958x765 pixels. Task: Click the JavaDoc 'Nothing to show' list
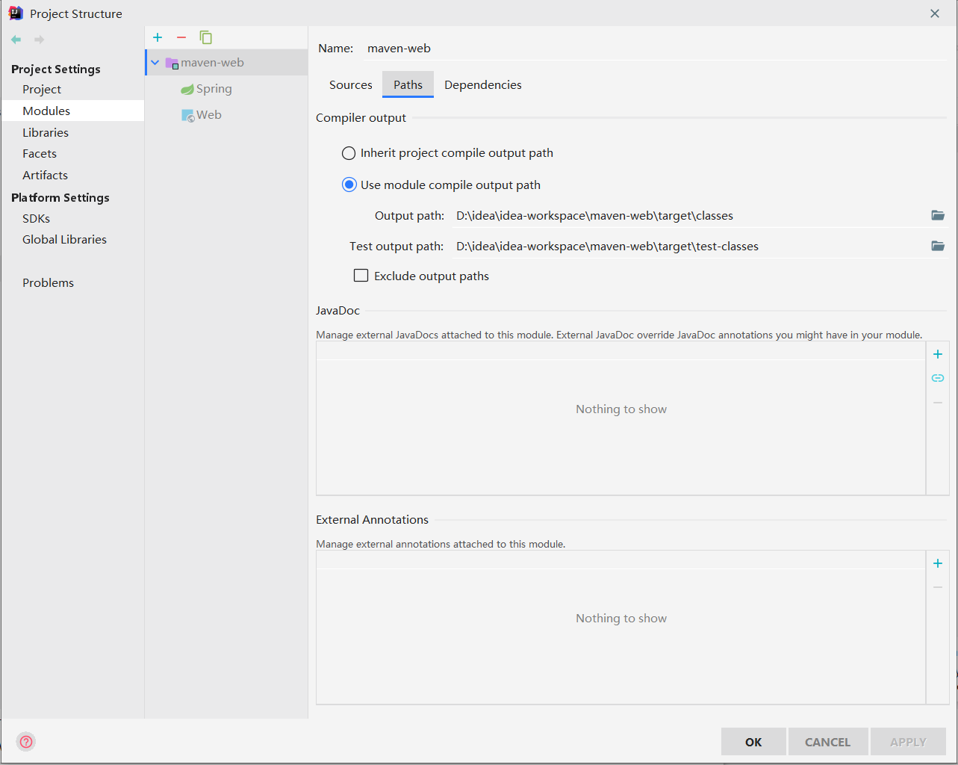(621, 418)
